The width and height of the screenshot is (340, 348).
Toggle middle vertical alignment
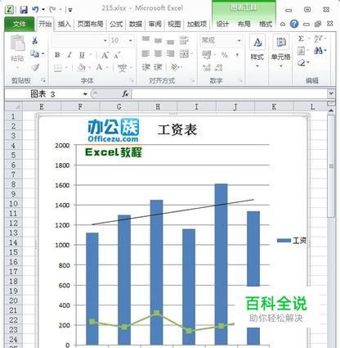[x=158, y=41]
